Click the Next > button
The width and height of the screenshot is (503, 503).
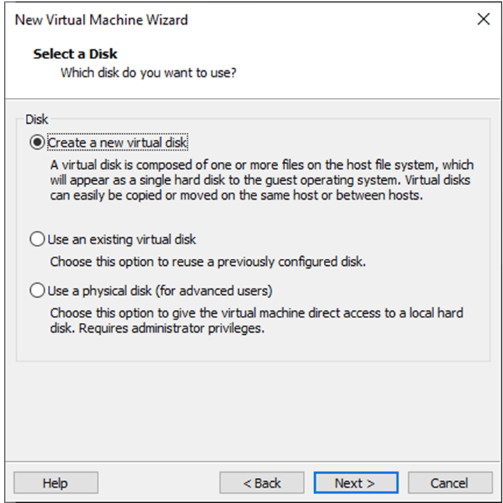click(x=355, y=483)
